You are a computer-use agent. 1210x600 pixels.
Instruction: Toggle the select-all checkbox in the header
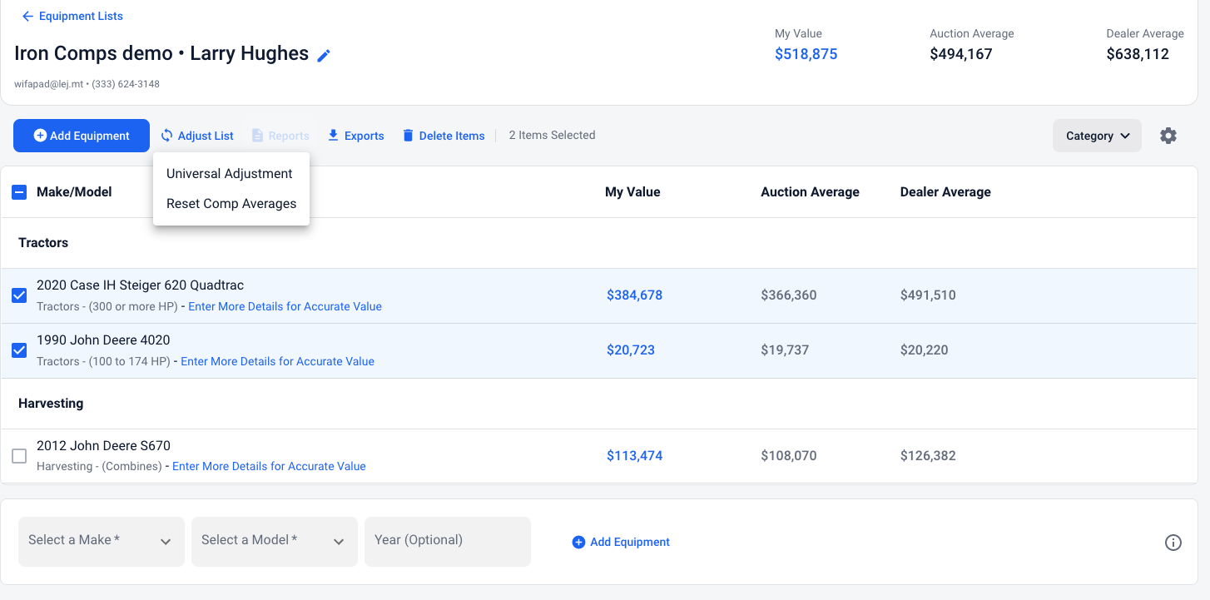coord(19,192)
